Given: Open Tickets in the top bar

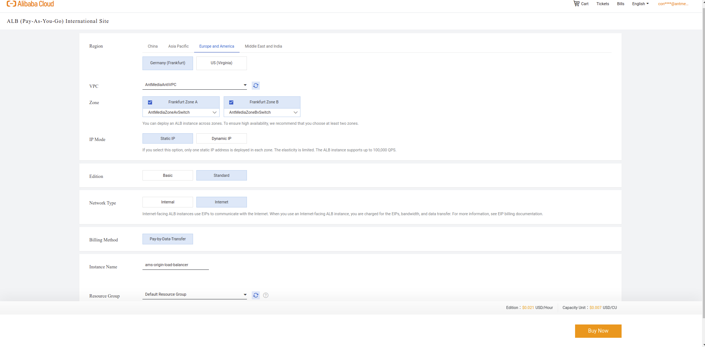Looking at the screenshot, I should point(603,4).
